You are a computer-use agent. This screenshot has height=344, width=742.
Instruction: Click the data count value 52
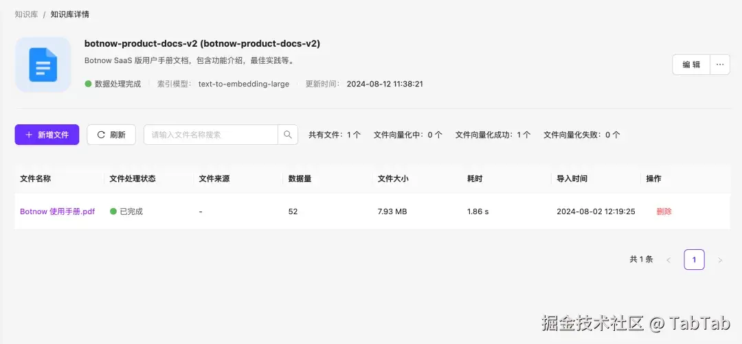[293, 211]
